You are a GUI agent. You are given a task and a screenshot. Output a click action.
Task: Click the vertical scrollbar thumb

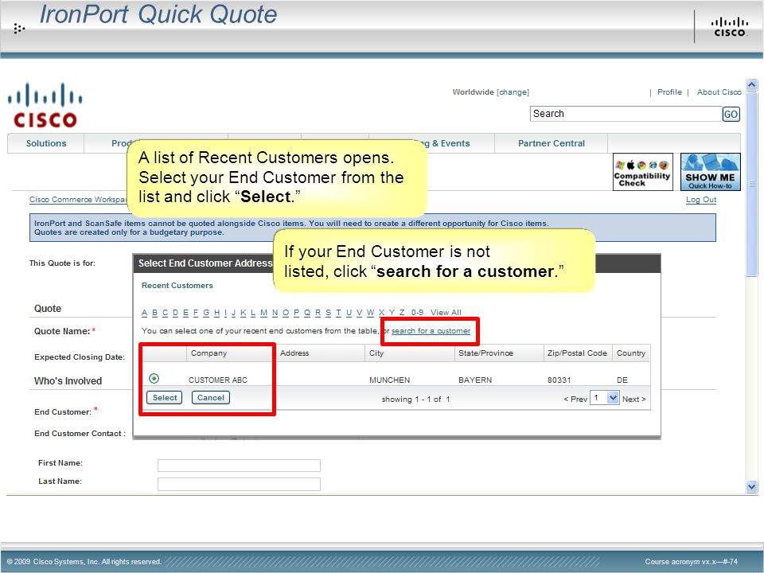[752, 184]
